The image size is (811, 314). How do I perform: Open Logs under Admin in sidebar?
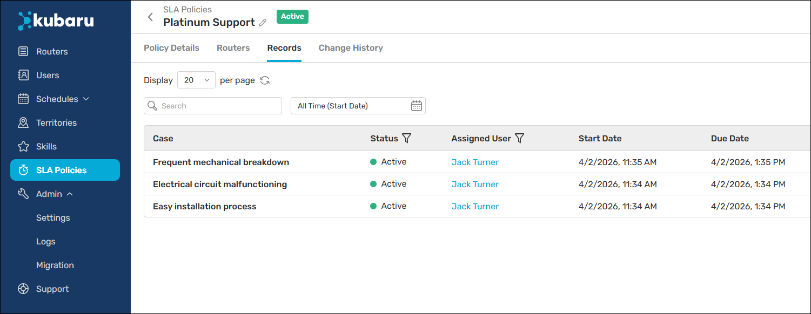coord(46,242)
